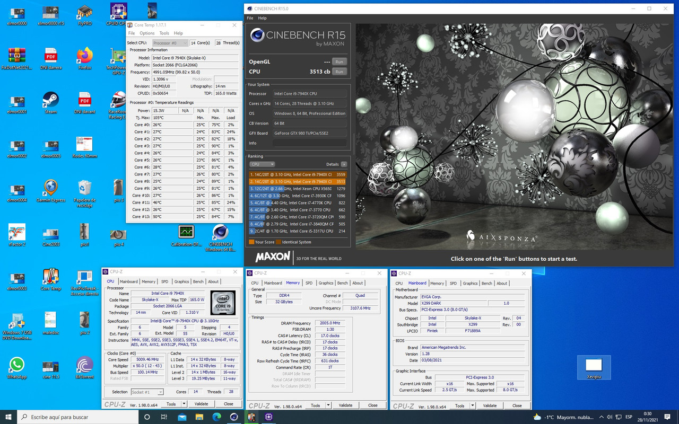The width and height of the screenshot is (679, 424).
Task: Switch to CPU-Z via its taskbar icon
Action: [x=269, y=417]
